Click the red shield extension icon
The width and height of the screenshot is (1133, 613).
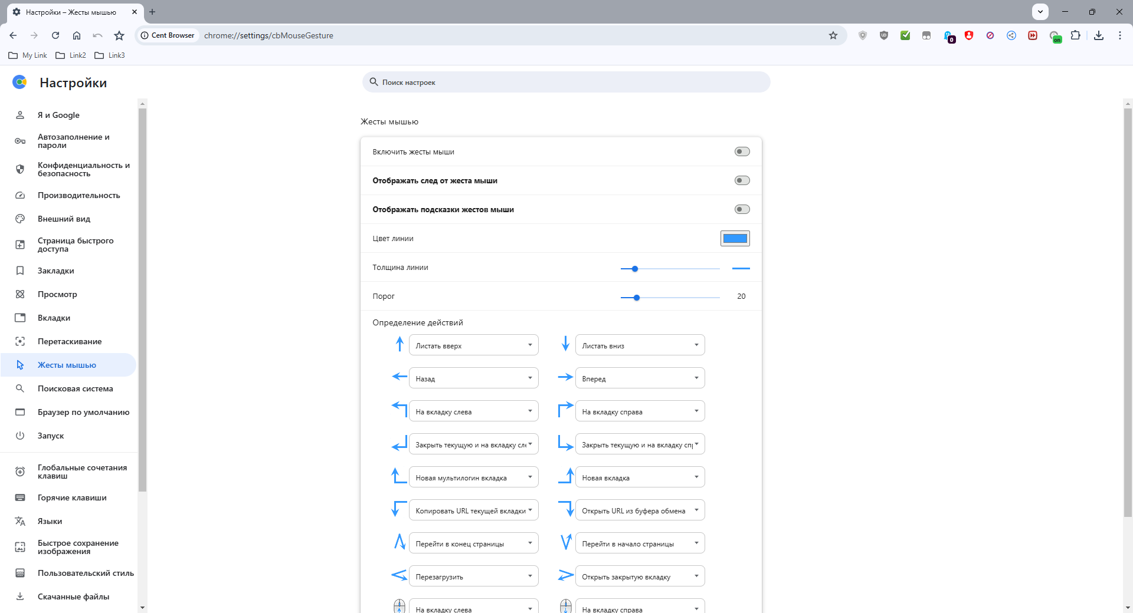969,35
